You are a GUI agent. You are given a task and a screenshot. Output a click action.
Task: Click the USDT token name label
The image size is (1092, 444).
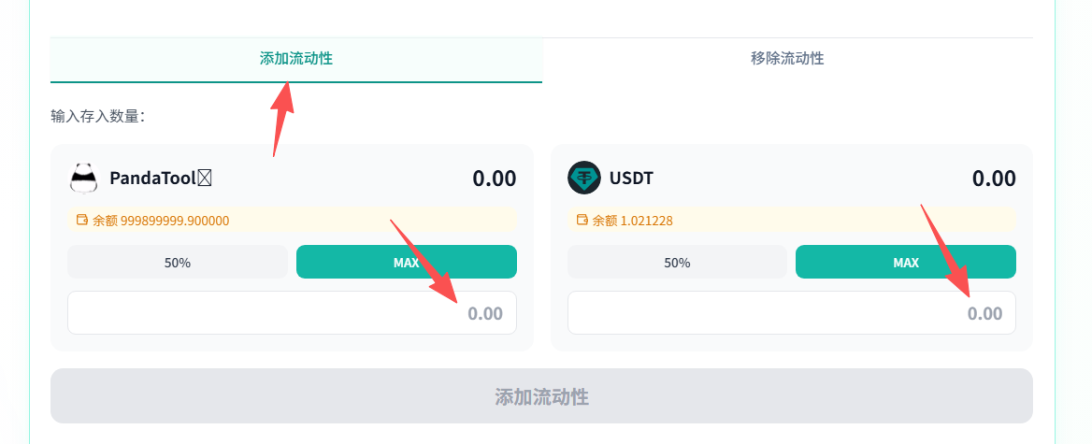631,178
